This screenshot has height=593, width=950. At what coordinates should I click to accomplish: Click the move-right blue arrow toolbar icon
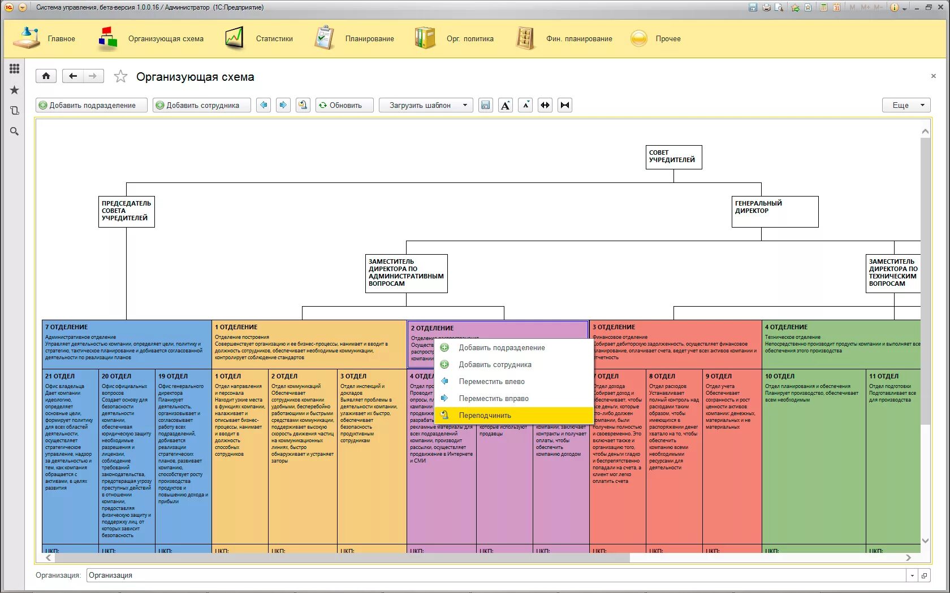pyautogui.click(x=283, y=105)
